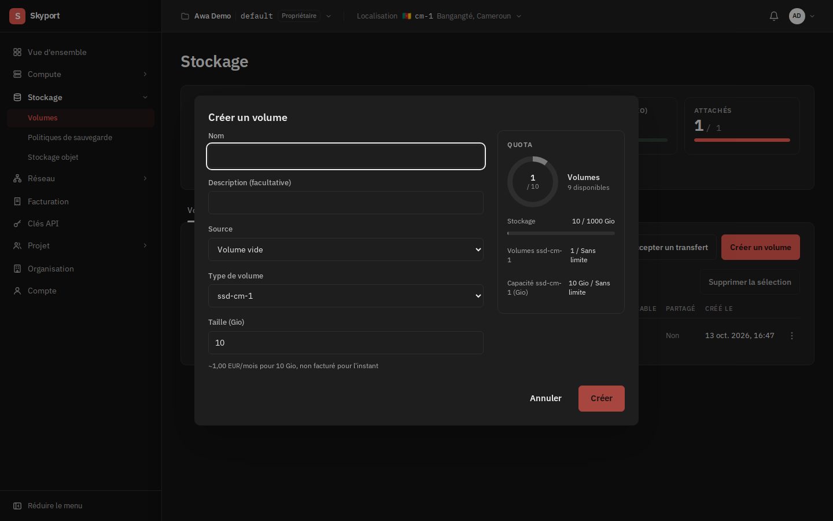The image size is (833, 521).
Task: Click the Stockage database icon
Action: (x=17, y=97)
